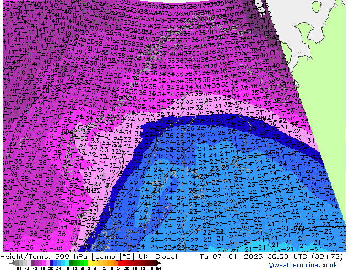Pick the magenta legend swatch
The height and width of the screenshot is (270, 349).
coord(44,263)
